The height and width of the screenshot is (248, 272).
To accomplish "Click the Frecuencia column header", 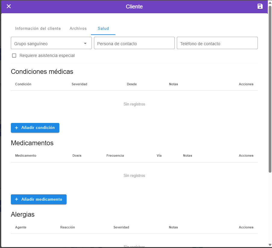I will point(115,156).
